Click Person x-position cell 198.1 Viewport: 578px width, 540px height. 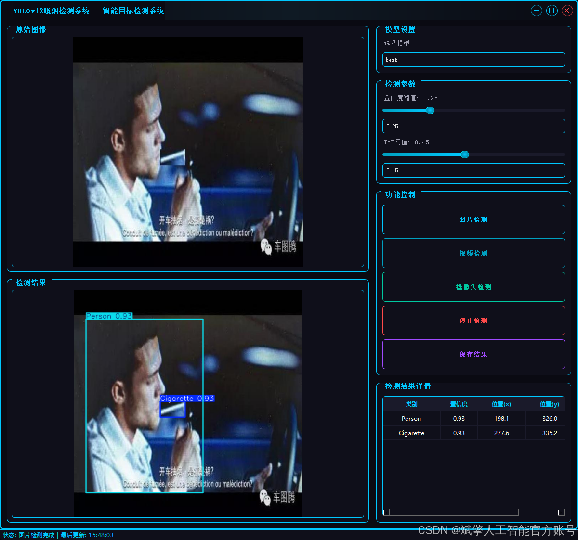click(x=501, y=419)
